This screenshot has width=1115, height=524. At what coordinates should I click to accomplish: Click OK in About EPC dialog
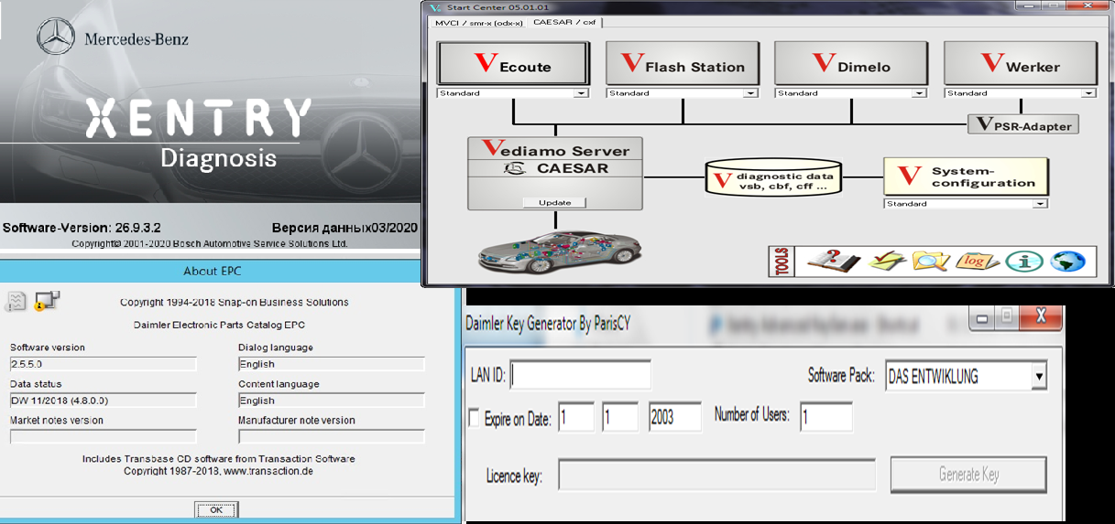point(215,509)
